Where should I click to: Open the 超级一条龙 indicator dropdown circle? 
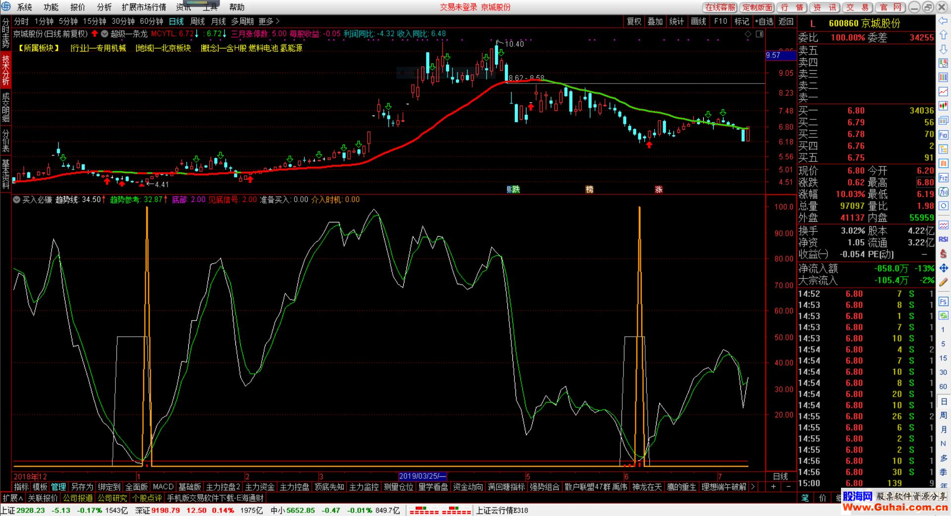click(x=105, y=34)
